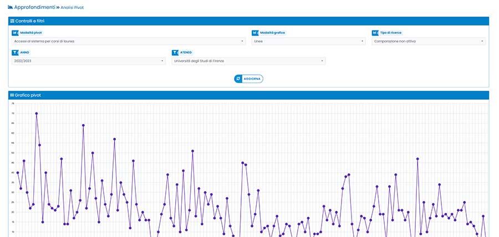Click the Modalità pivot chart icon
The image size is (499, 237).
click(15, 33)
